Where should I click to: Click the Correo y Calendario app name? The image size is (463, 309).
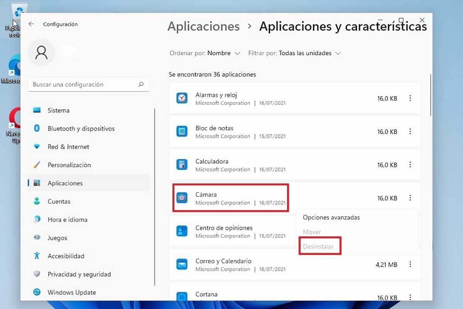click(223, 261)
